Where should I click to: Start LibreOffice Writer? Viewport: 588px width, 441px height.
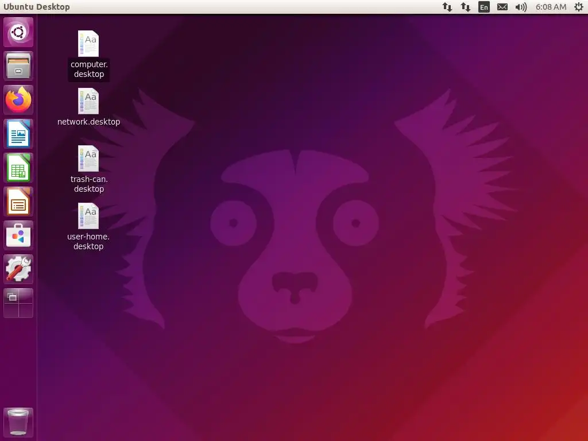(18, 134)
